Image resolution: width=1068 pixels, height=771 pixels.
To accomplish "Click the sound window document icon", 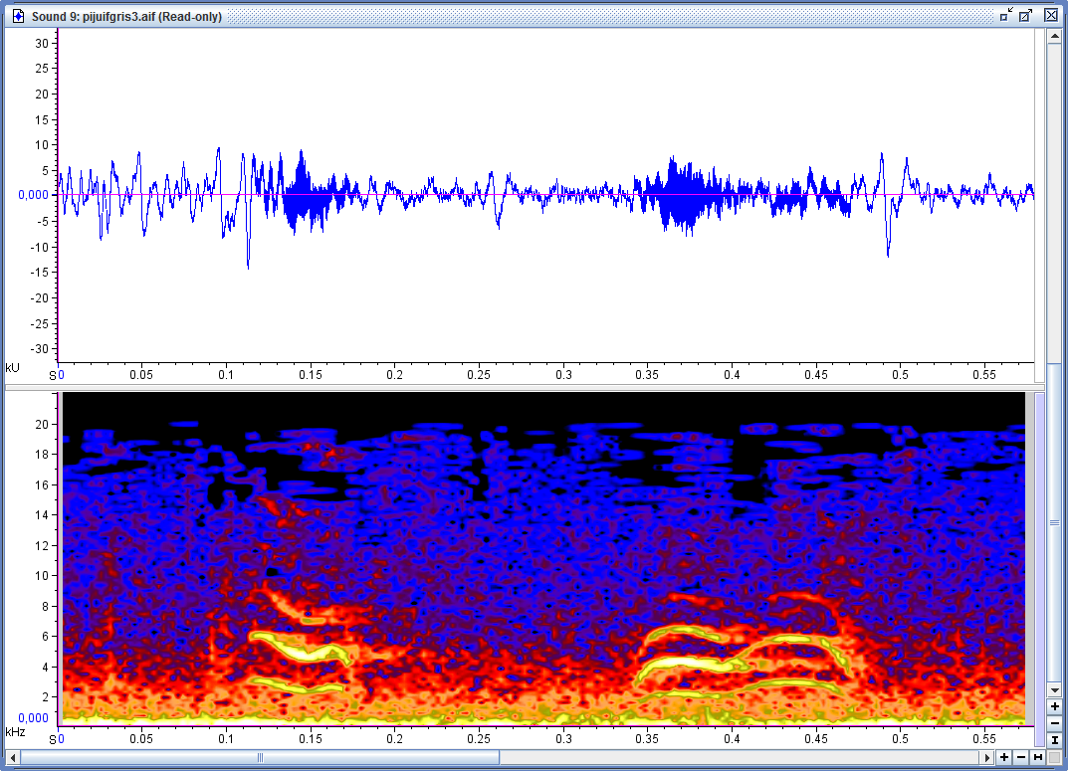I will pos(17,16).
